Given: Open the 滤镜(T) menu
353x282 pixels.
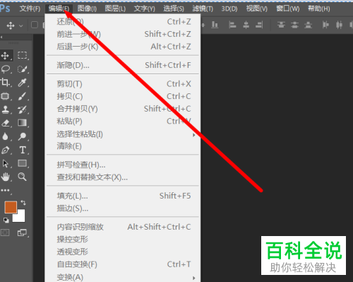Looking at the screenshot, I should point(203,8).
